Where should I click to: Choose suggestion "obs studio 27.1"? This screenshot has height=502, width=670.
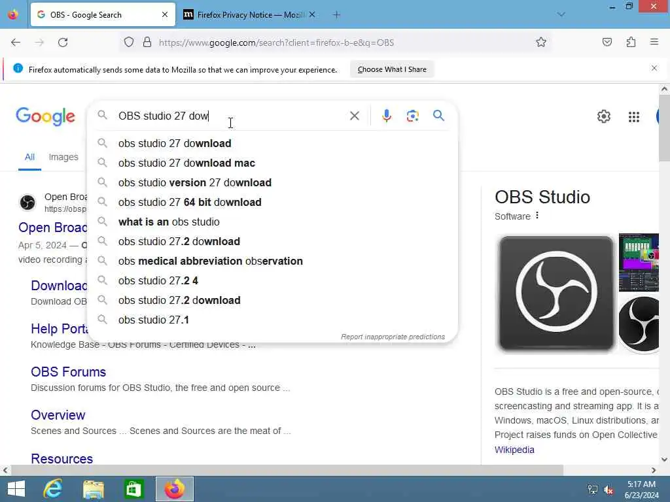click(x=273, y=320)
